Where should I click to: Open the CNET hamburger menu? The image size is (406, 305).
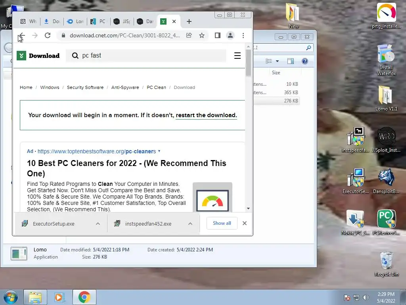coord(237,56)
